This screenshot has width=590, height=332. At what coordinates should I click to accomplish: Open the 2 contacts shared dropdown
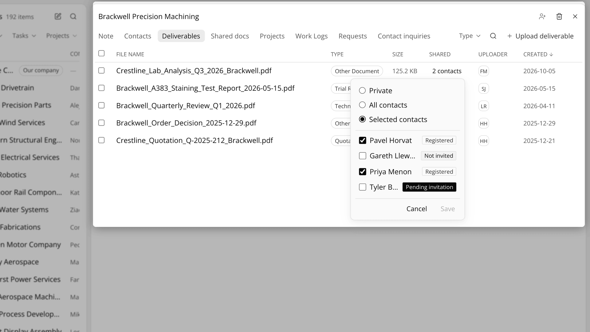(446, 71)
